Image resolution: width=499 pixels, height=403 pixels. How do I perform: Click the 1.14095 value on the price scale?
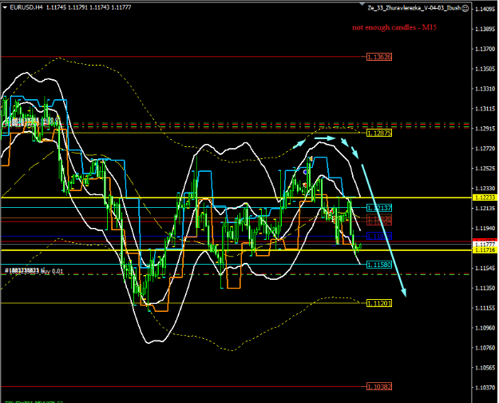(484, 9)
